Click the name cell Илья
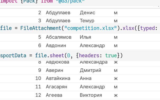 [85, 37]
